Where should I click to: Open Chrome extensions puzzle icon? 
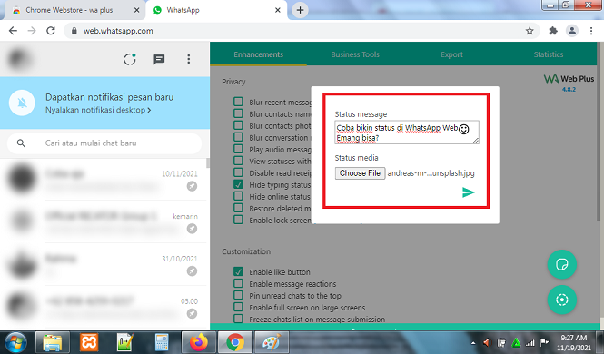tap(553, 31)
